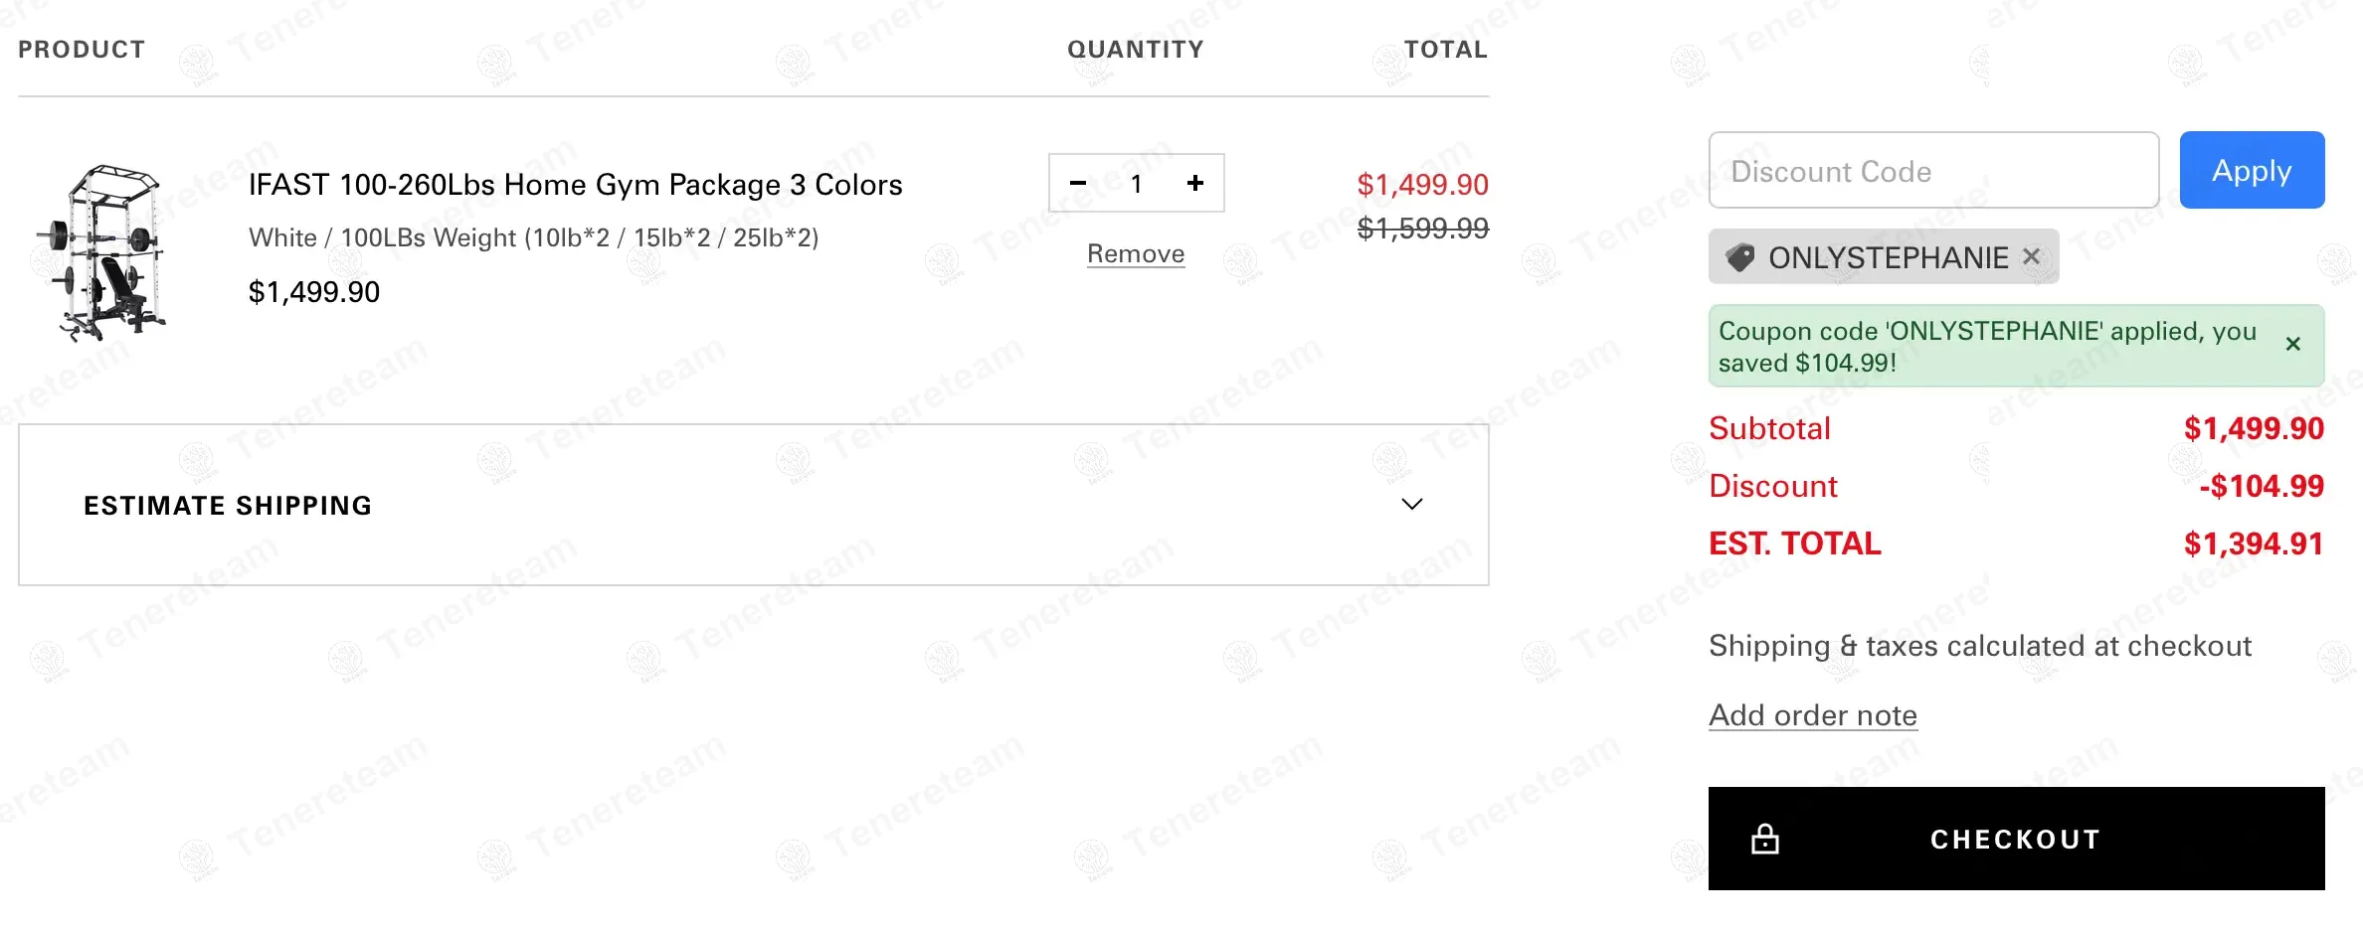Click the Add order note link
This screenshot has height=928, width=2363.
tap(1812, 715)
